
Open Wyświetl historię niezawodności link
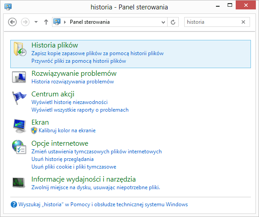pos(69,102)
